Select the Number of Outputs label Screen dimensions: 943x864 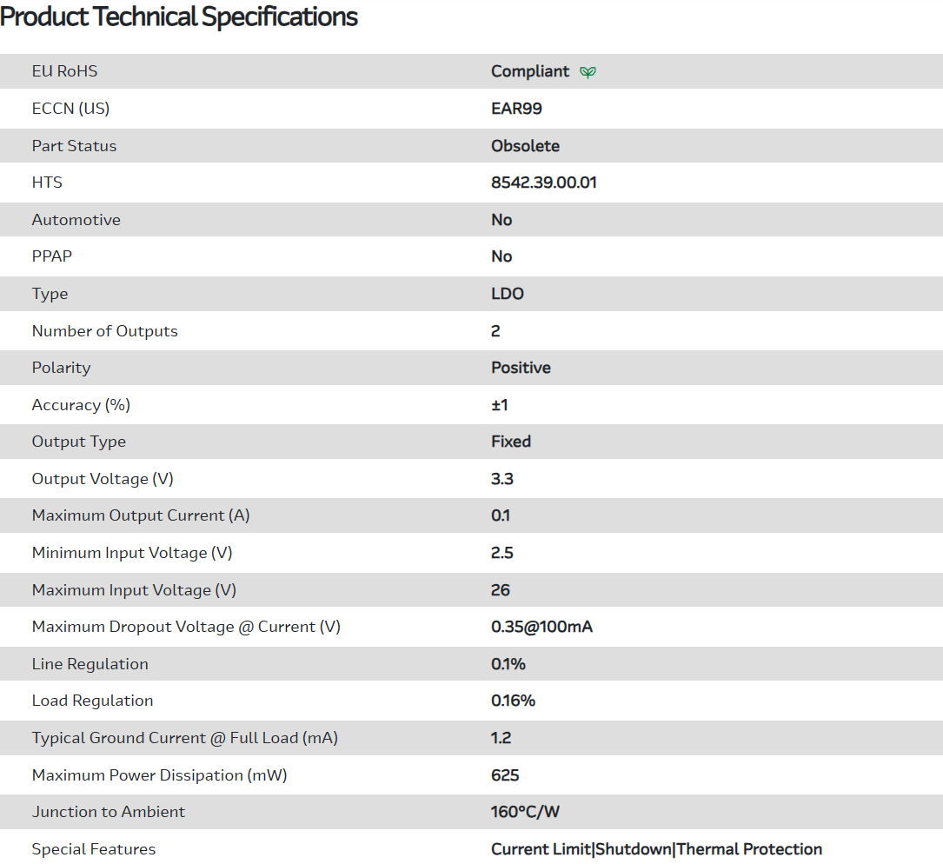[105, 331]
